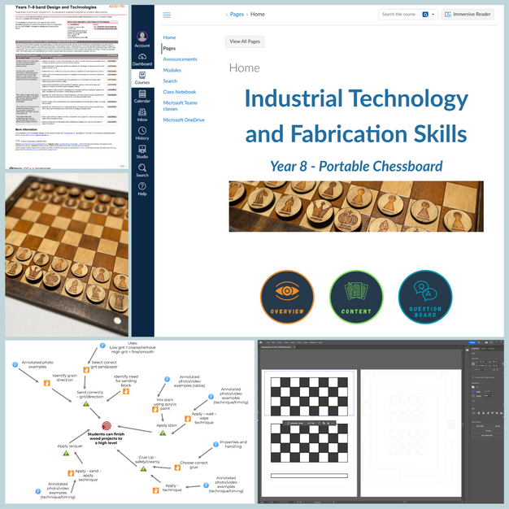Screen dimensions: 509x509
Task: Go to Dashboard in global navigation
Action: [142, 58]
